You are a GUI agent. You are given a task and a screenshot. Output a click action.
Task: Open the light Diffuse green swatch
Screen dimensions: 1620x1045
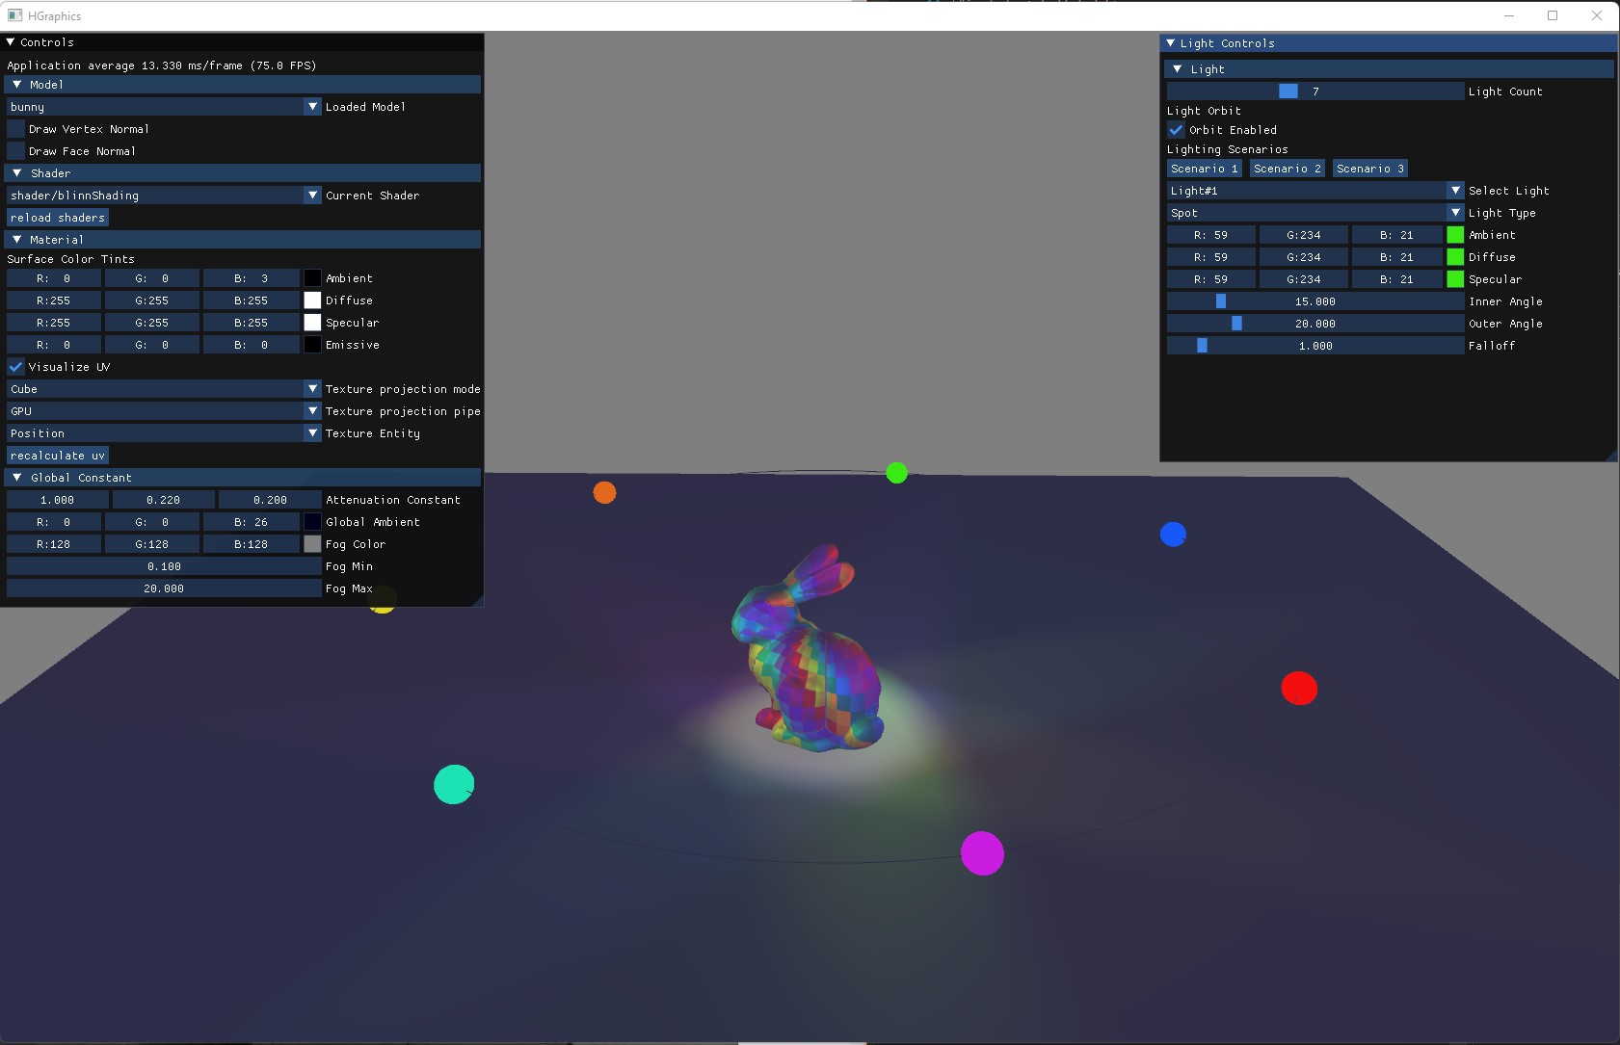[1455, 257]
